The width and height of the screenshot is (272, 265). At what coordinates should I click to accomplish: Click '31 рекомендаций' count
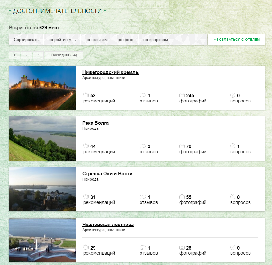tap(99, 200)
